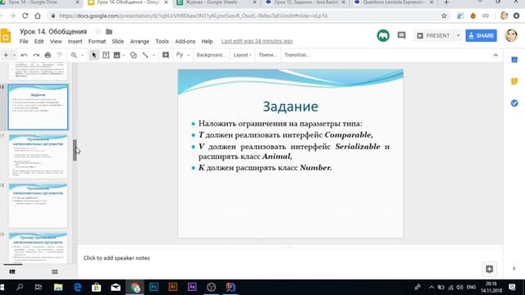Open the new slide layout dropdown arrow
525x295 pixels.
tap(14, 55)
